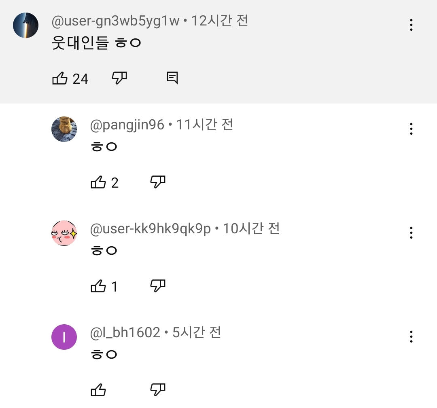
Task: Visit the @pangjin96 username link
Action: pyautogui.click(x=127, y=125)
